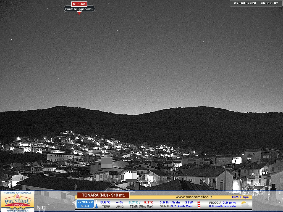
Task: Click the thermometer icon beside the temperature
Action: (x=96, y=204)
